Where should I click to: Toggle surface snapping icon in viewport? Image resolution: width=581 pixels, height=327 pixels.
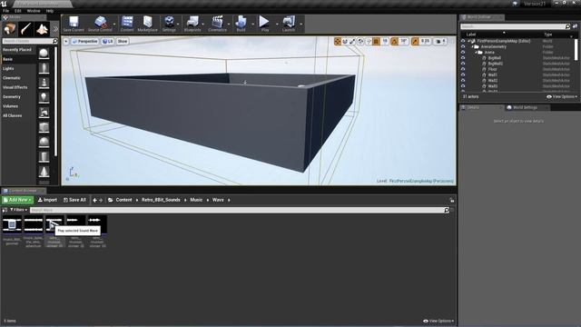[369, 42]
